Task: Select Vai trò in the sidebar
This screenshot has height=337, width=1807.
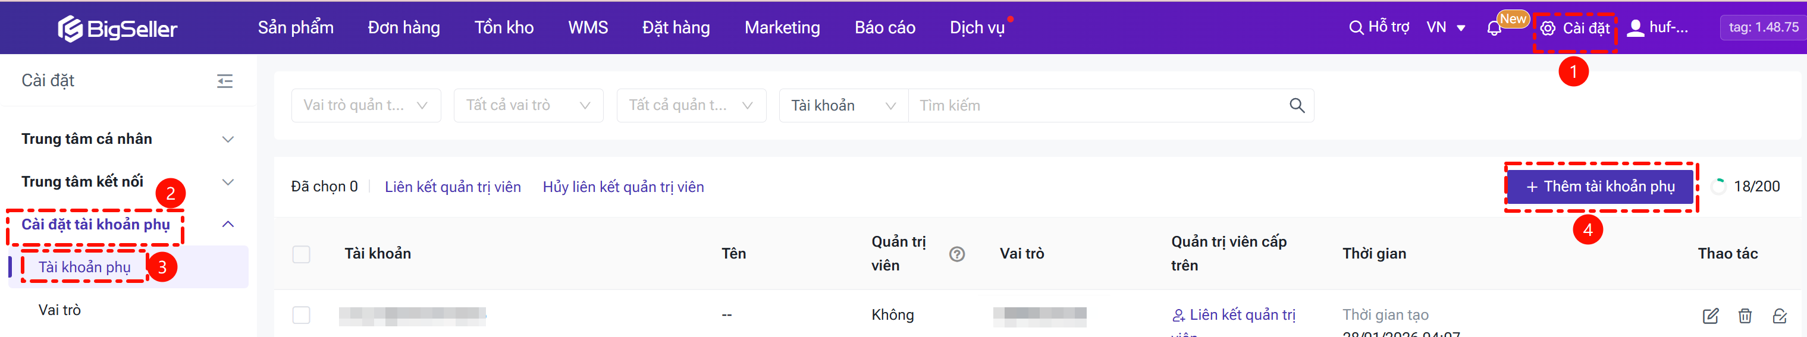Action: click(59, 310)
